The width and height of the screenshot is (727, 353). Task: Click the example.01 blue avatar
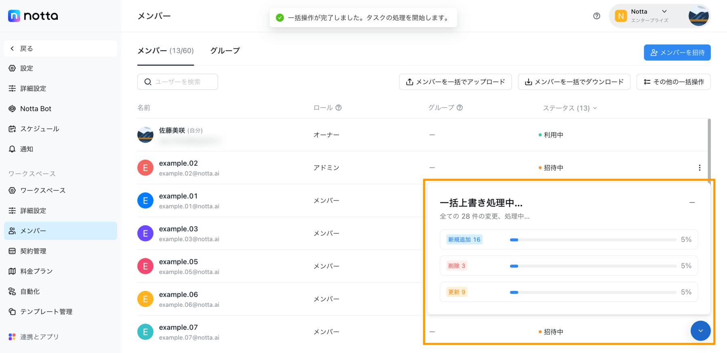145,200
